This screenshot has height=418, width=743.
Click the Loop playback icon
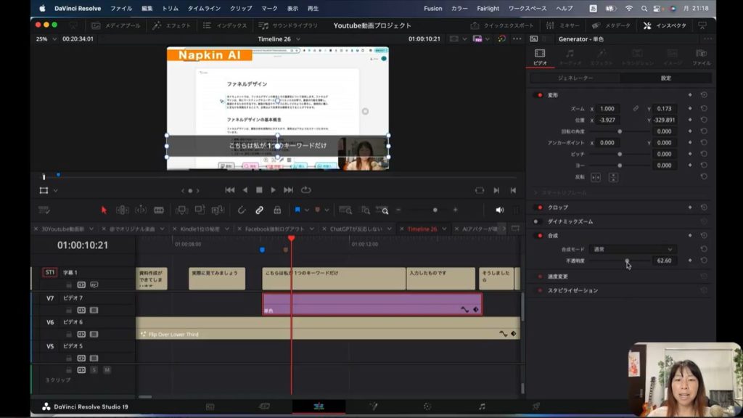click(x=305, y=190)
